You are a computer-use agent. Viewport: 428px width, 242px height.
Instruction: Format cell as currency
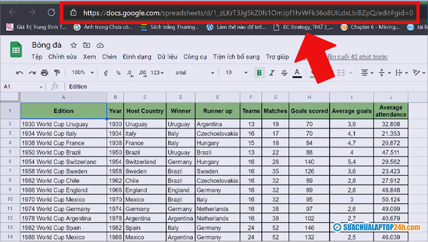[x=106, y=73]
